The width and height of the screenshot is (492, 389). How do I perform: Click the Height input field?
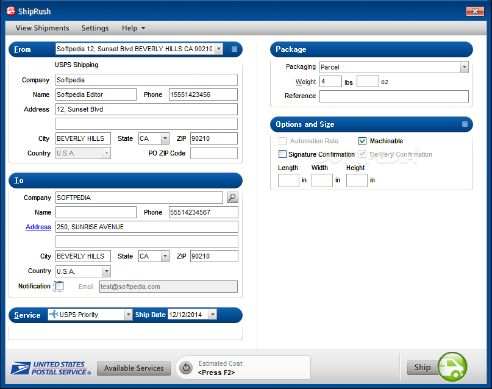point(357,180)
